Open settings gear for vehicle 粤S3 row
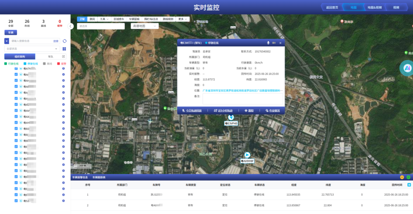Image resolution: width=413 pixels, height=214 pixels. tap(63, 201)
